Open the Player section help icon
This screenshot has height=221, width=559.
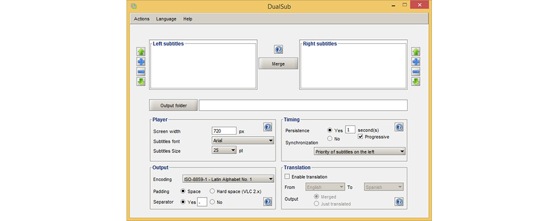click(268, 127)
